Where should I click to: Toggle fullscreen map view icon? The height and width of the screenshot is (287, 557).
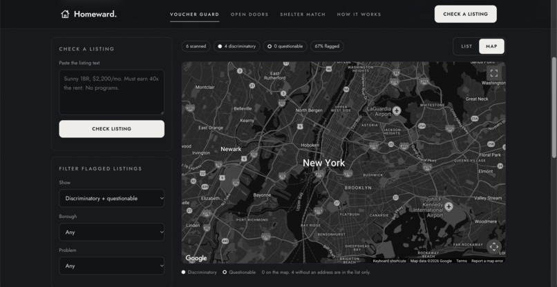[494, 73]
